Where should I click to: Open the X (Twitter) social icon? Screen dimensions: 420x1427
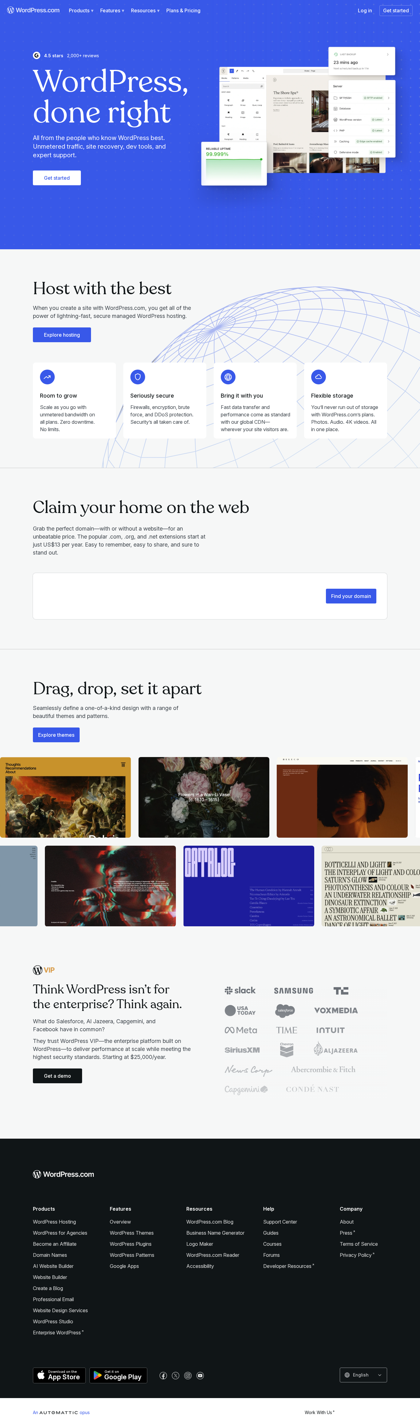pyautogui.click(x=176, y=1376)
